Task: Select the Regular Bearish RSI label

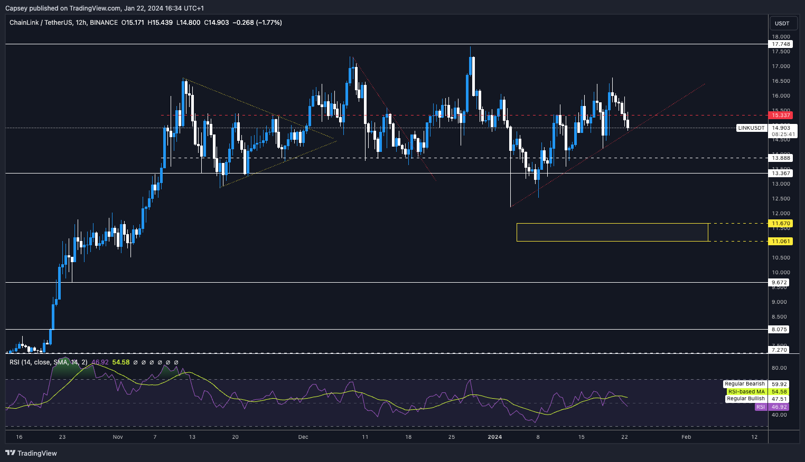Action: 744,384
